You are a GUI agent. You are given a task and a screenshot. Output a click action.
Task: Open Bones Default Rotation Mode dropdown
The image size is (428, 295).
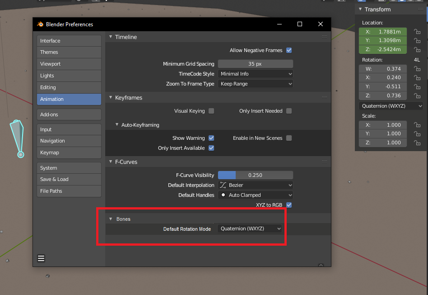(x=250, y=228)
